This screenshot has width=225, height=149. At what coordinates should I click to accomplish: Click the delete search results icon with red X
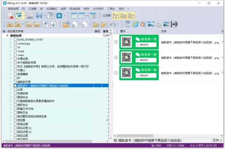pyautogui.click(x=10, y=16)
